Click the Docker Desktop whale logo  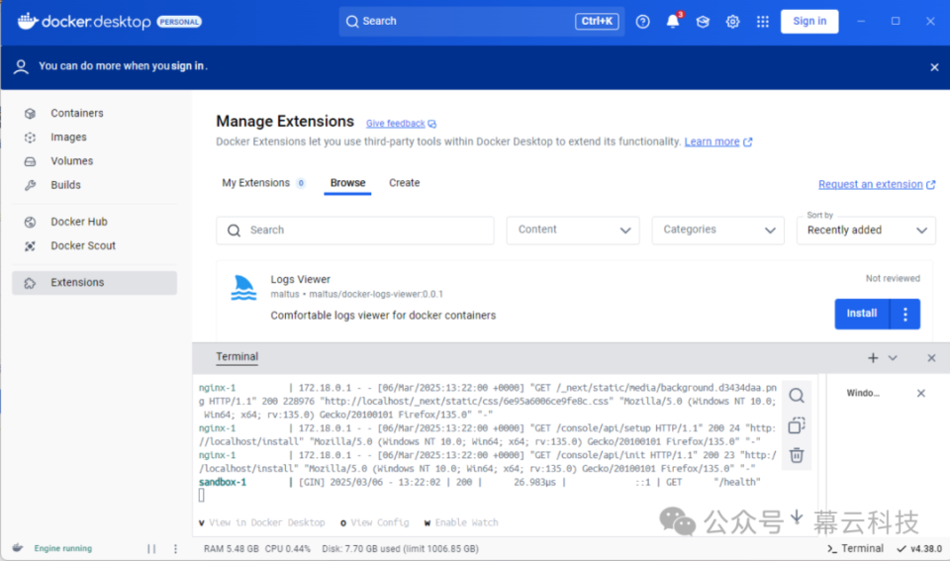coord(28,21)
